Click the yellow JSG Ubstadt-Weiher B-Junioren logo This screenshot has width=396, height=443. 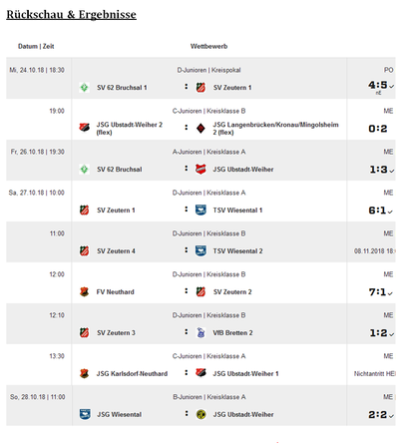click(x=200, y=415)
